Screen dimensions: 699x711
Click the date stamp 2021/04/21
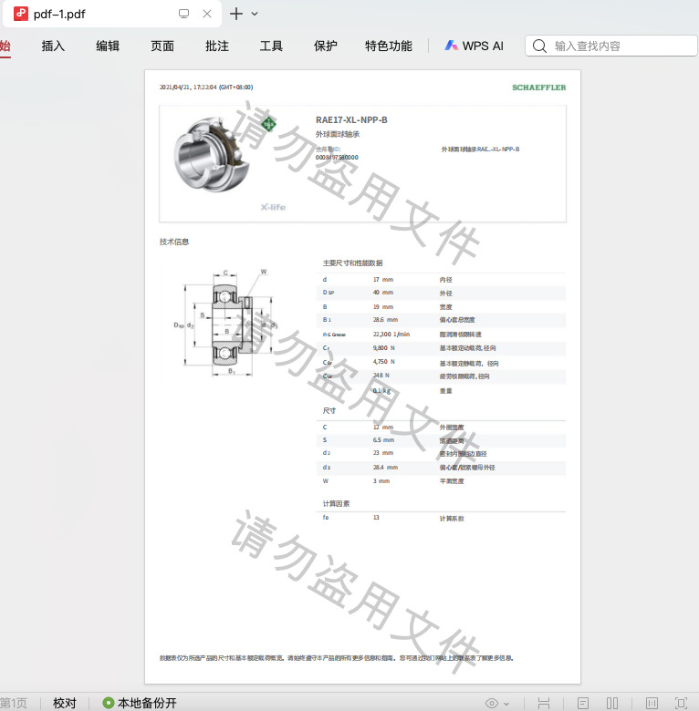[206, 88]
